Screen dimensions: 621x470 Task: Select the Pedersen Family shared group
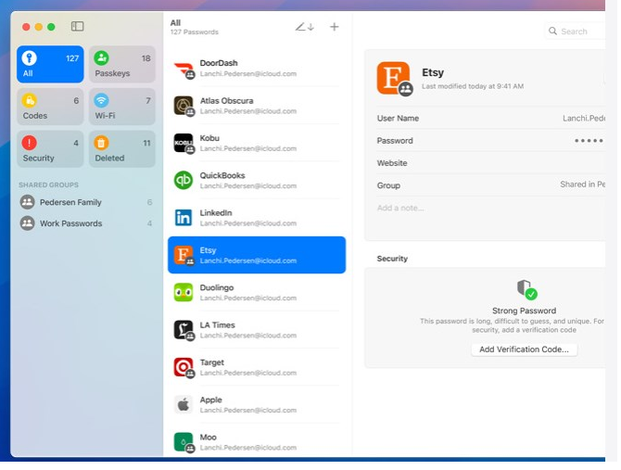point(86,202)
